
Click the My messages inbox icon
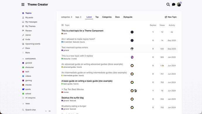click(x=23, y=22)
